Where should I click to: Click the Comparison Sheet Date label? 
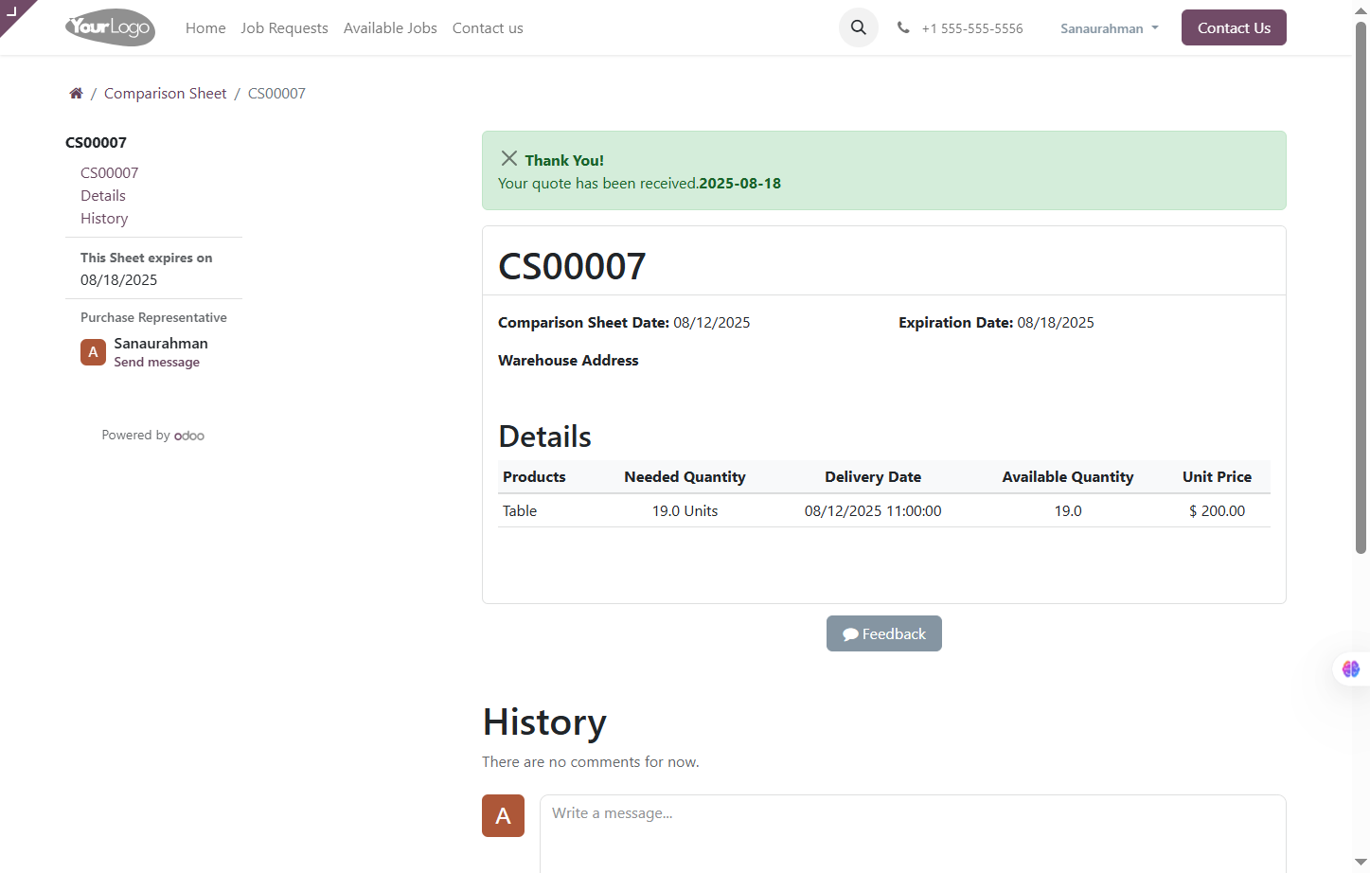click(x=583, y=322)
